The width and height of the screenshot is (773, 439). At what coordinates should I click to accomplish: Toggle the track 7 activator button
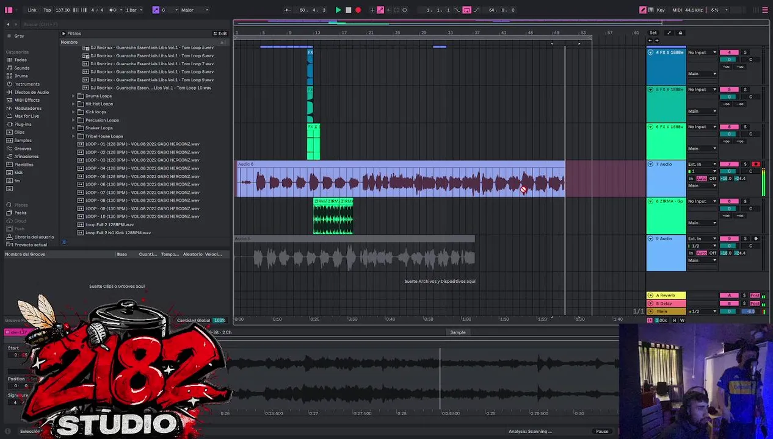(729, 164)
